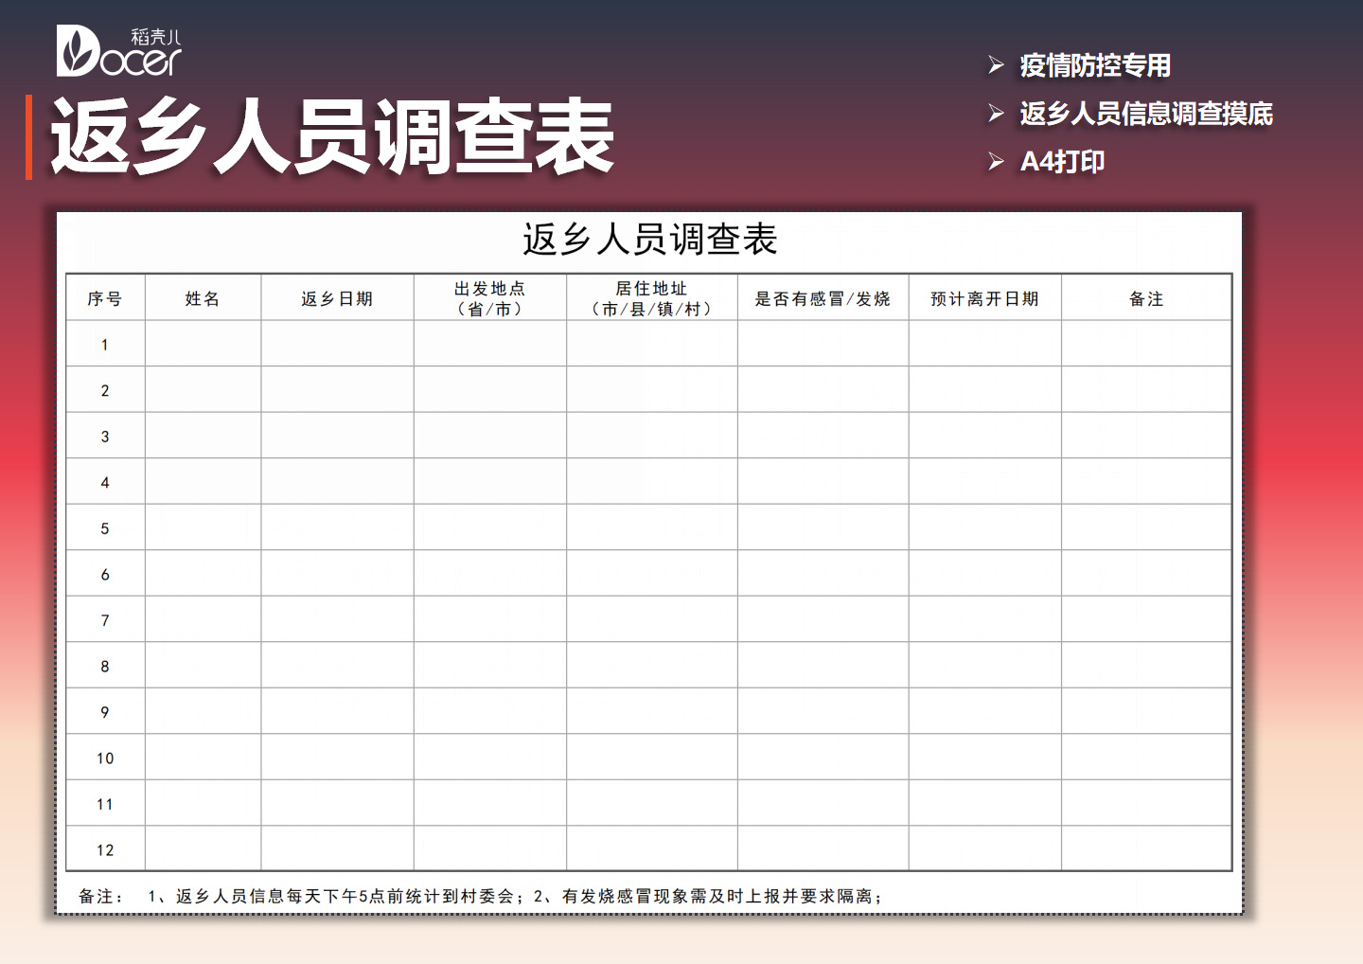Viewport: 1363px width, 964px height.
Task: Select the 疫情防控专用 label
Action: pyautogui.click(x=1093, y=64)
